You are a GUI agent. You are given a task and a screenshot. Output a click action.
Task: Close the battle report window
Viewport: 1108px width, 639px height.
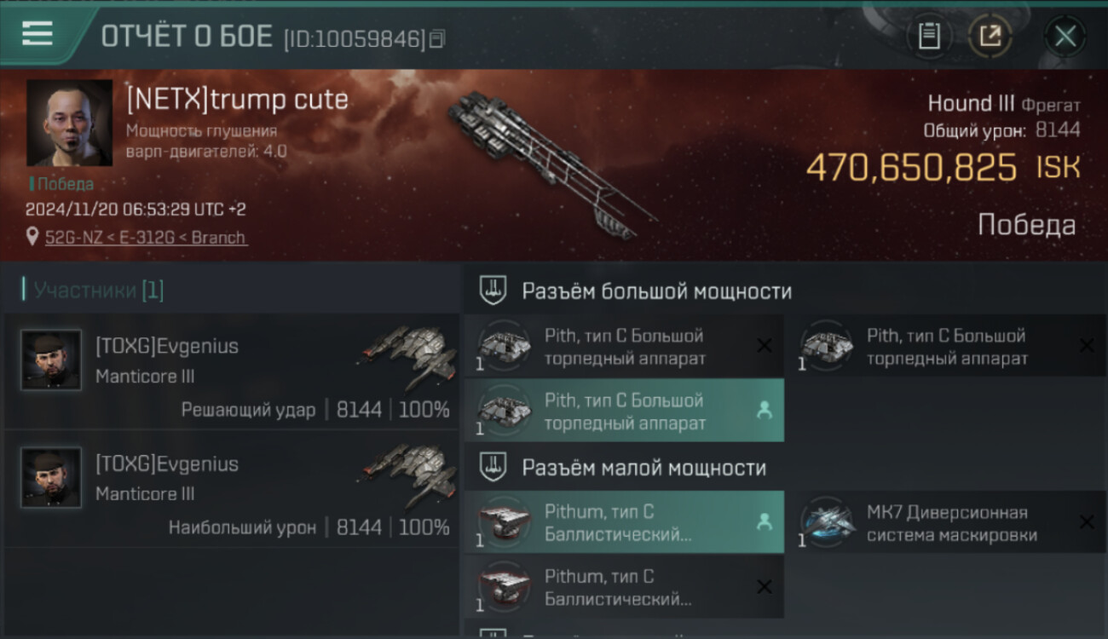1065,36
